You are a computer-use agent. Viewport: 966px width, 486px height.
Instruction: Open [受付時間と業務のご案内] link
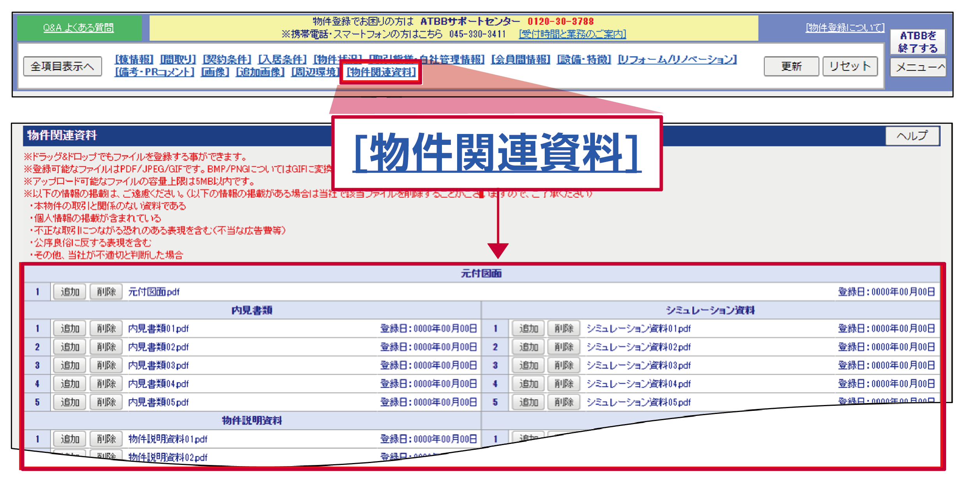(x=572, y=34)
